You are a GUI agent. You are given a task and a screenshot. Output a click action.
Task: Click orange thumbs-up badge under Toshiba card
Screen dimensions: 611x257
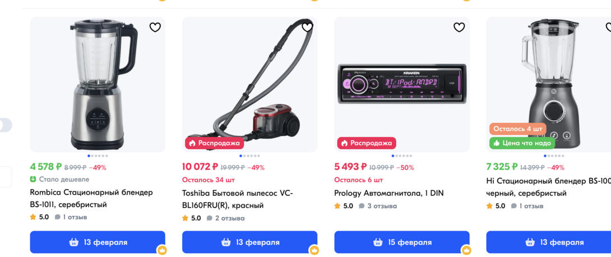point(314,250)
